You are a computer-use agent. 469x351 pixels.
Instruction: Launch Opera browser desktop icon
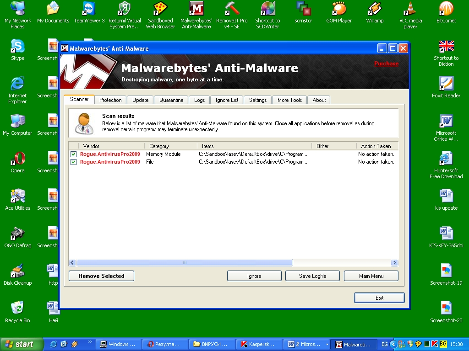18,162
